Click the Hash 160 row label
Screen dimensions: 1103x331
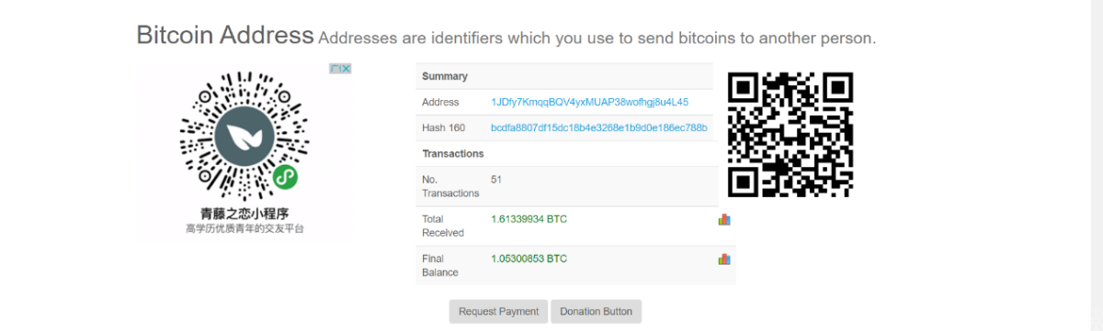(443, 127)
